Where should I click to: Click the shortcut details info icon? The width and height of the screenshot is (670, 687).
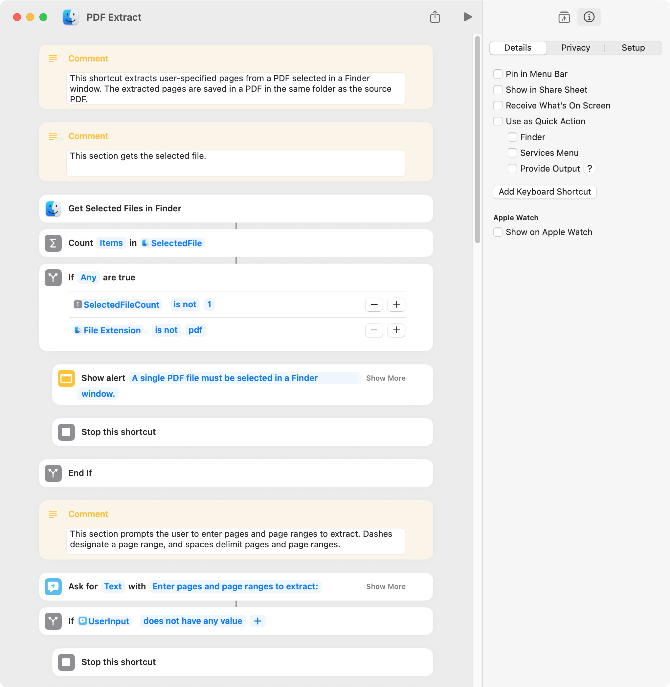point(589,17)
